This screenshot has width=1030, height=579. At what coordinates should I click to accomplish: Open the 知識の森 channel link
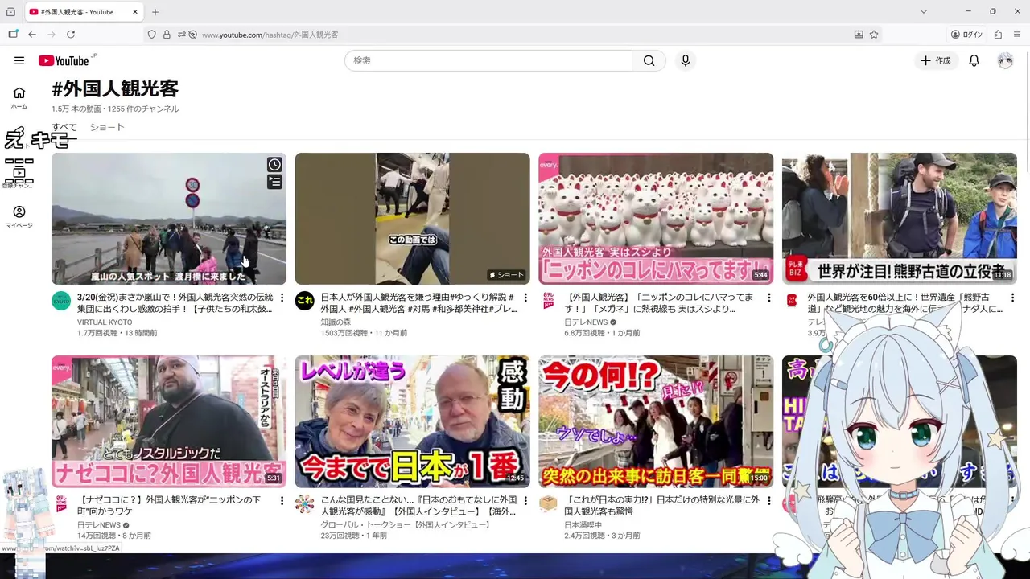tap(336, 322)
